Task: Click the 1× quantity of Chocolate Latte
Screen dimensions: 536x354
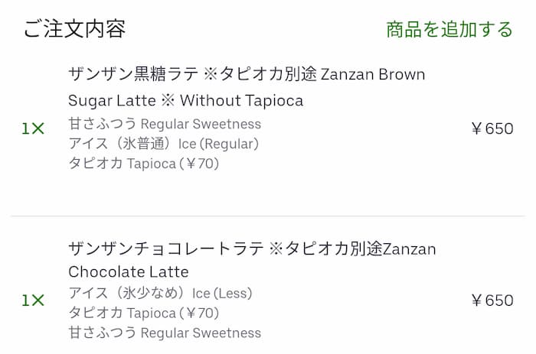Action: (x=33, y=300)
